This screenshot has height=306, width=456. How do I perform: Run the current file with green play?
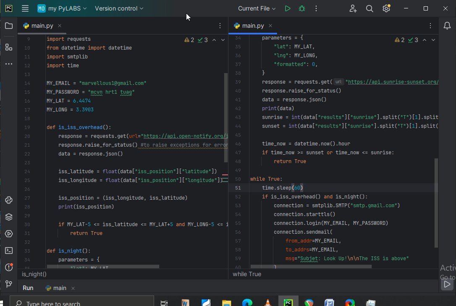[x=287, y=8]
